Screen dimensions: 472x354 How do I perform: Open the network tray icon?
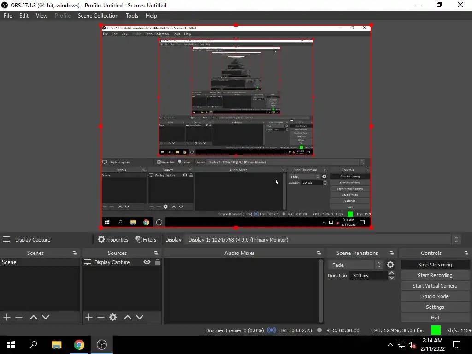[401, 345]
